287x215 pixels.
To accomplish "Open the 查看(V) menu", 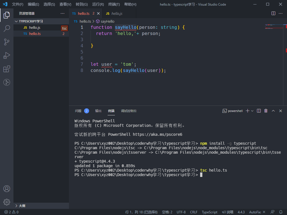I will 65,4.
